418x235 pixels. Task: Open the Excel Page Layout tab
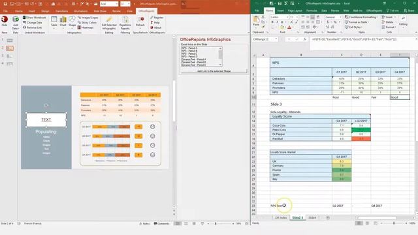tap(295, 10)
